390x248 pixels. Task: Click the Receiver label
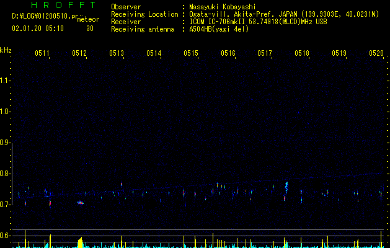126,22
